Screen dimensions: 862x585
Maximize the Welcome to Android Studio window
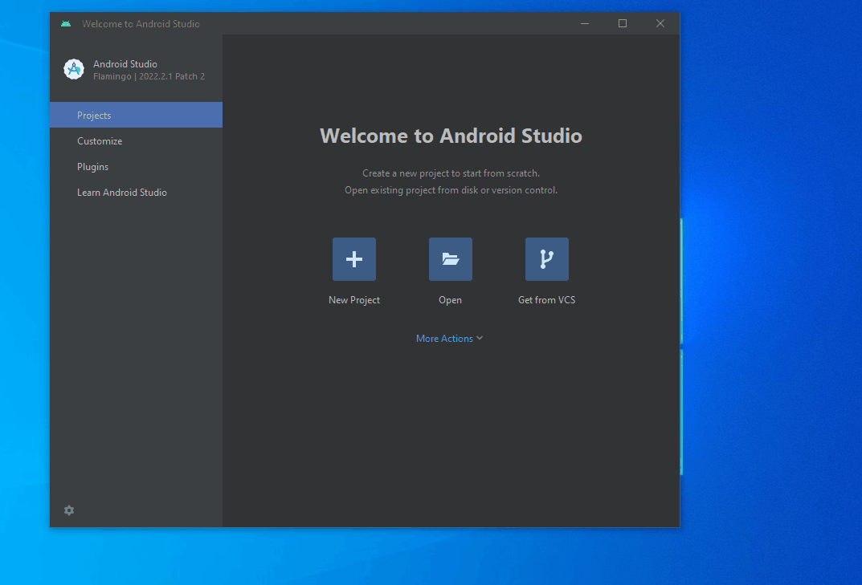[623, 23]
